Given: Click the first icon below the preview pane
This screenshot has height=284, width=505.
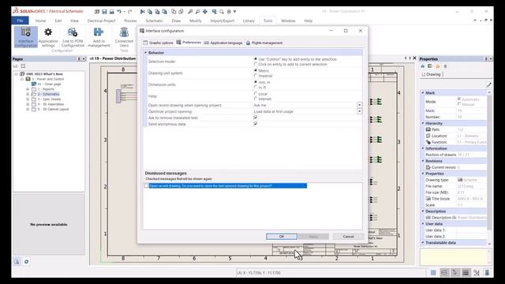Looking at the screenshot, I should pyautogui.click(x=17, y=261).
